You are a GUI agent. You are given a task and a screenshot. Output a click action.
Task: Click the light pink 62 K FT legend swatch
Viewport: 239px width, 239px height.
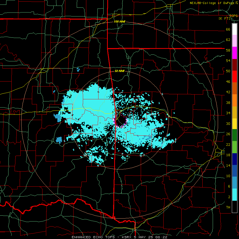(x=234, y=41)
